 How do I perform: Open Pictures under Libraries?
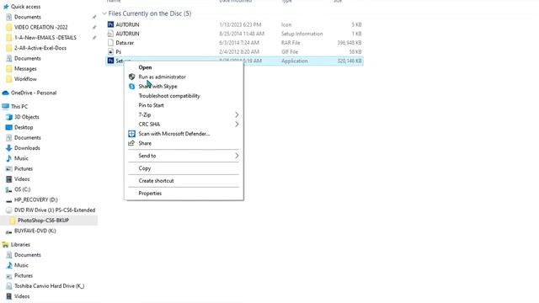click(24, 275)
